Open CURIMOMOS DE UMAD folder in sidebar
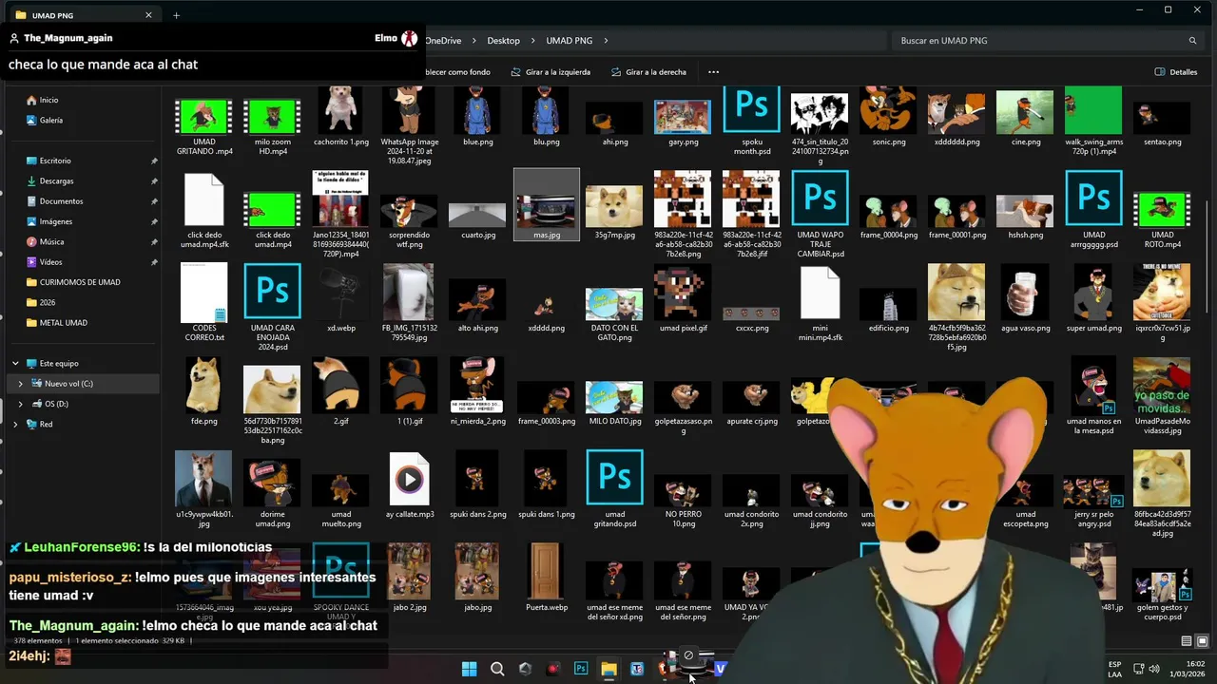Screen dimensions: 1217x684 point(80,282)
